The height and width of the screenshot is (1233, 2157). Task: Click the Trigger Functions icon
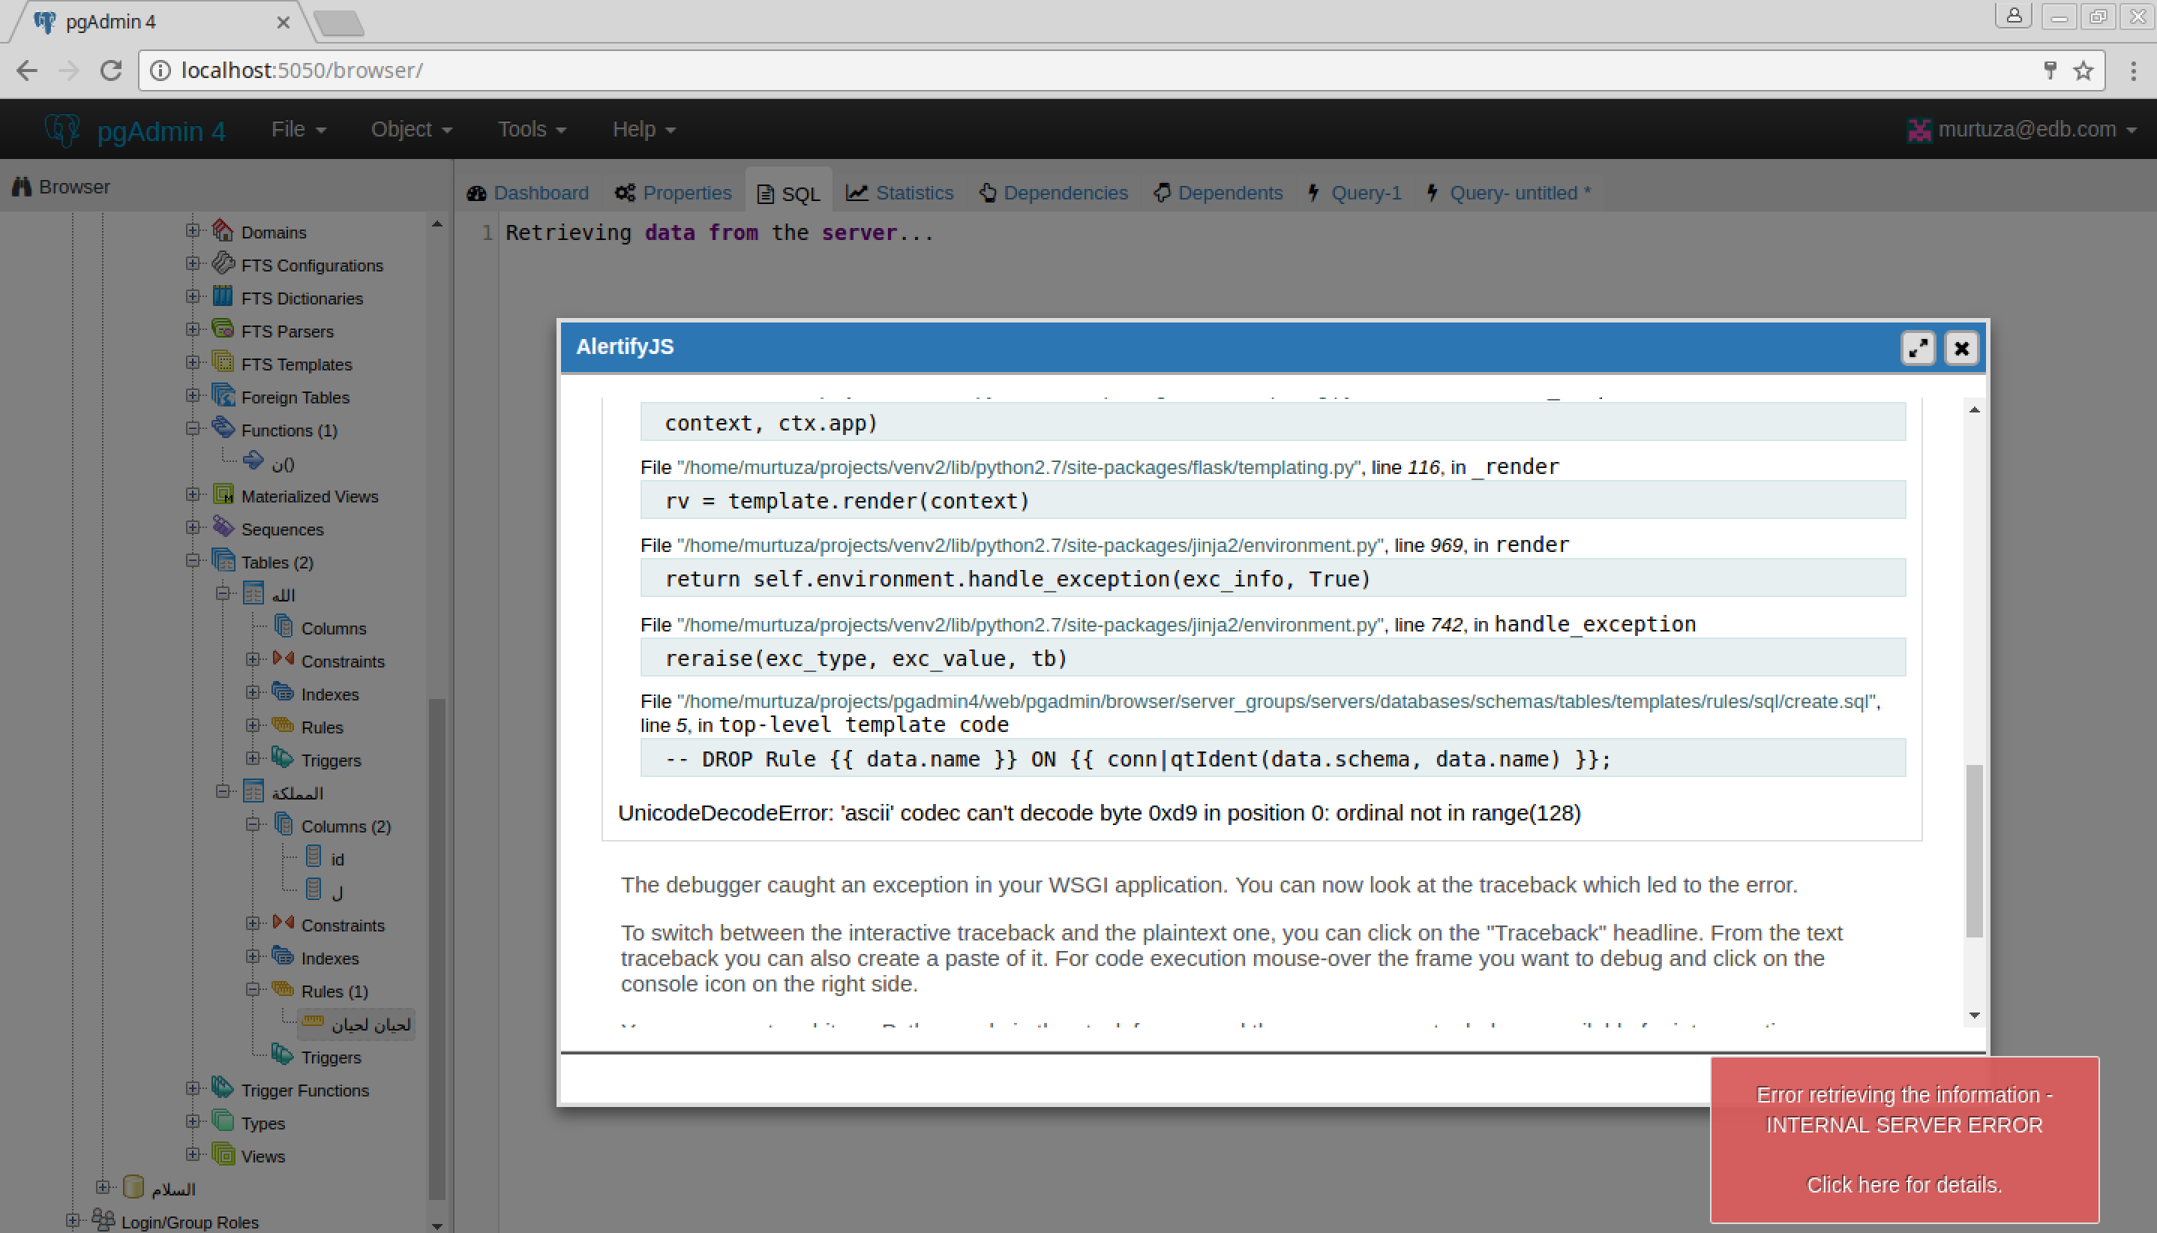pos(223,1089)
